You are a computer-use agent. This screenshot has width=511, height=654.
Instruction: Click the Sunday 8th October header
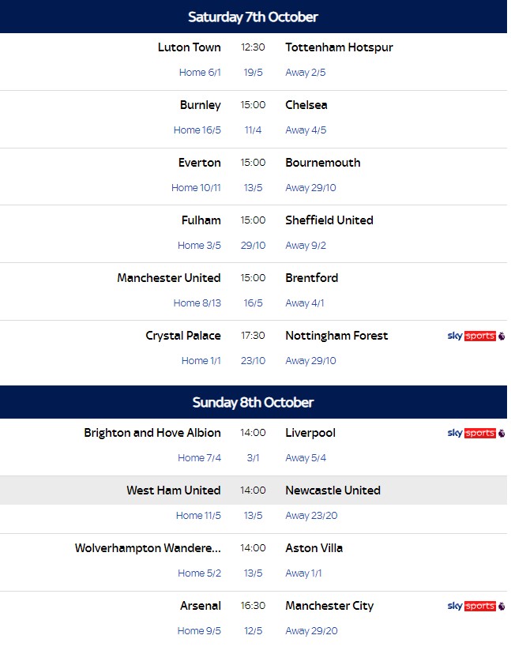point(254,402)
